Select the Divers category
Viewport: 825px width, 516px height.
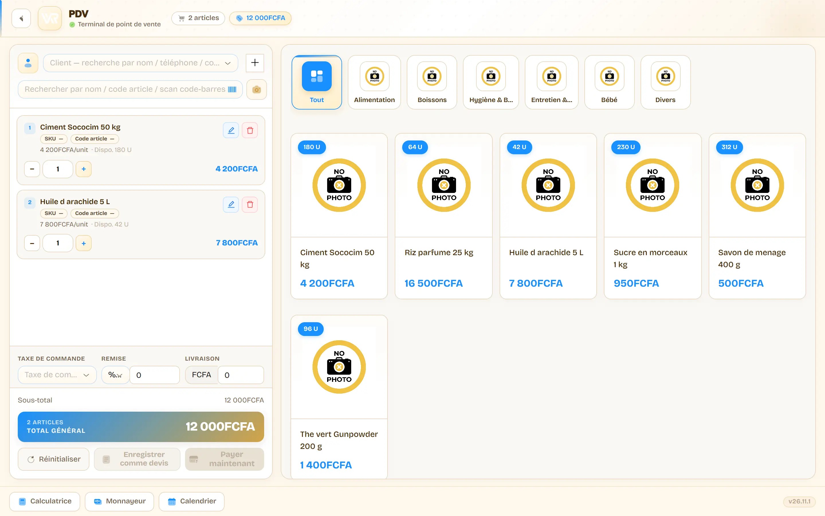coord(665,82)
